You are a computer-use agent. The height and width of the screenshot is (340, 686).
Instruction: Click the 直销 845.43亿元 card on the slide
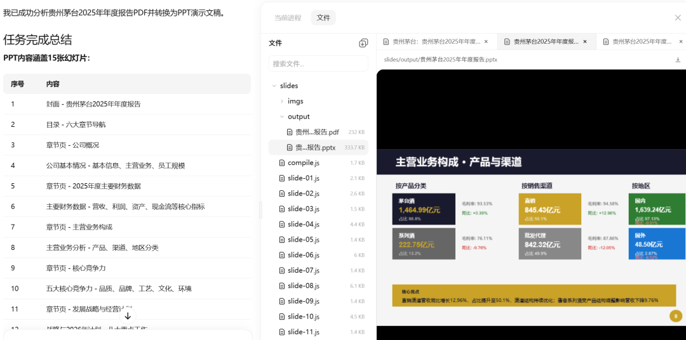(550, 209)
